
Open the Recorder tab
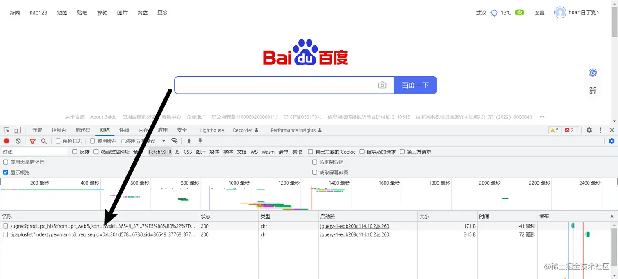[246, 130]
